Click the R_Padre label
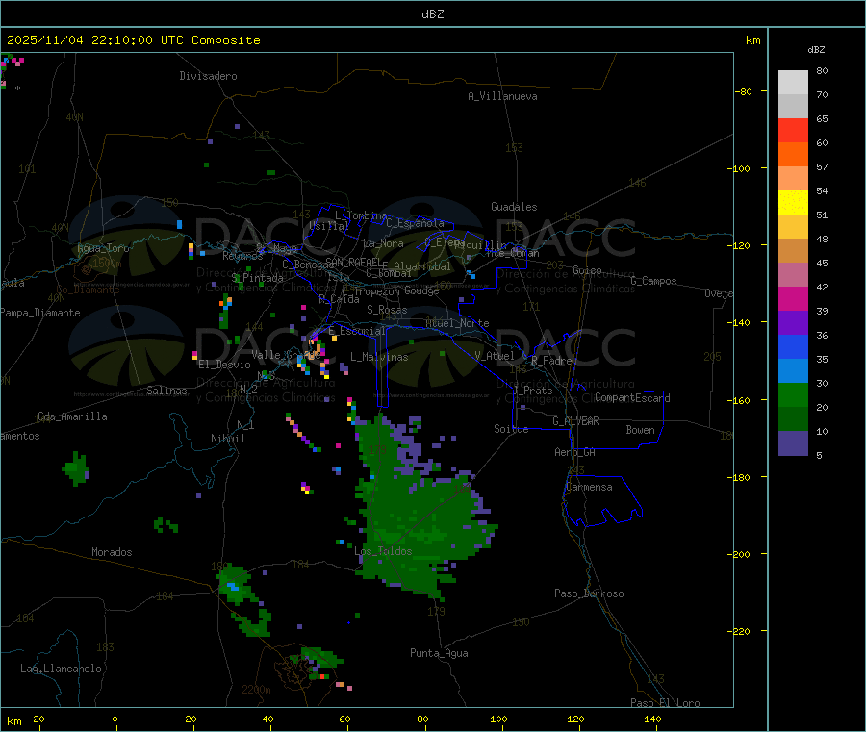 (551, 361)
